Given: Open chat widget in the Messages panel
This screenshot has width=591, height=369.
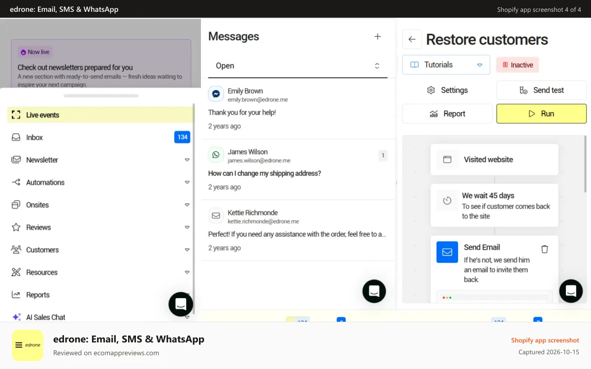Looking at the screenshot, I should coord(374,291).
